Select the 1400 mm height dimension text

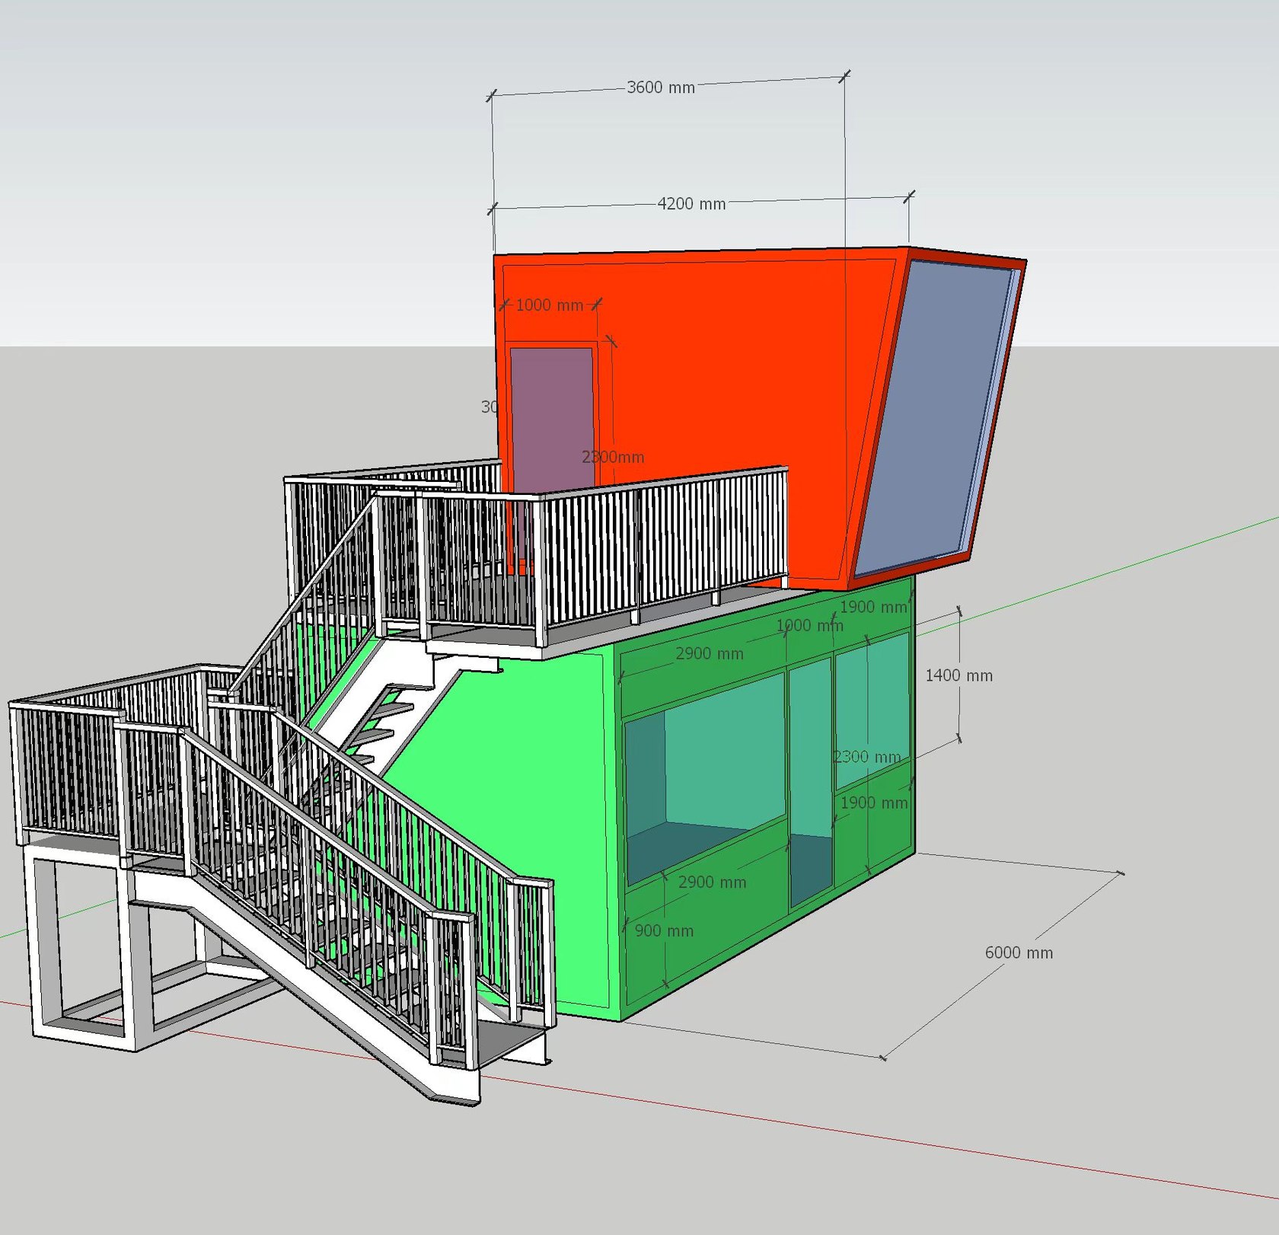[x=958, y=675]
